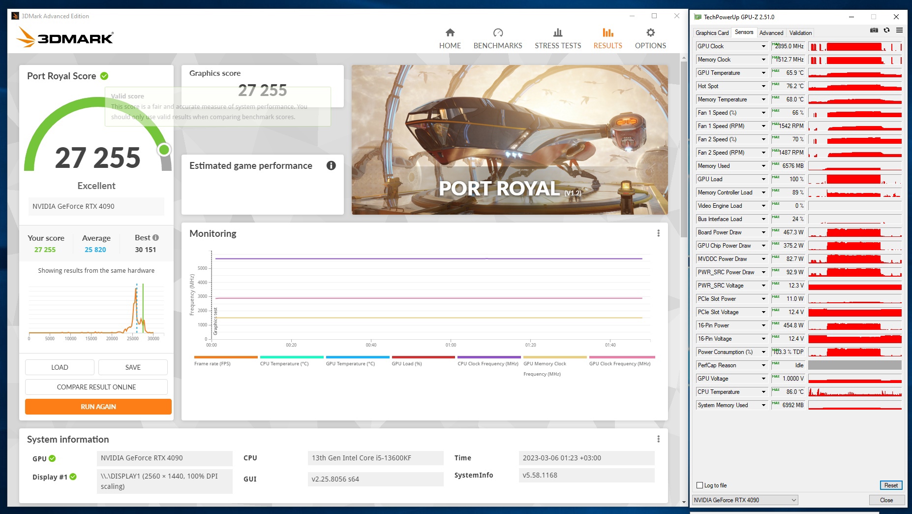Open the Board Power Draw sensor dropdown
Viewport: 912px width, 514px height.
pos(763,232)
